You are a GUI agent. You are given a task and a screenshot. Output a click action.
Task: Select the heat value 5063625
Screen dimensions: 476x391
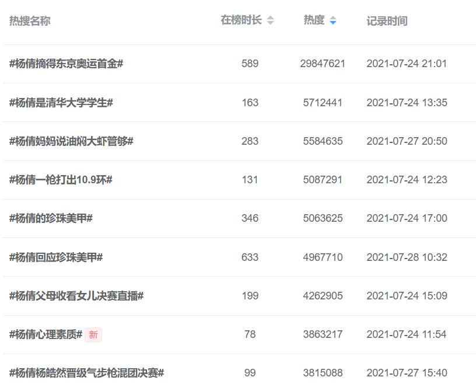(323, 218)
